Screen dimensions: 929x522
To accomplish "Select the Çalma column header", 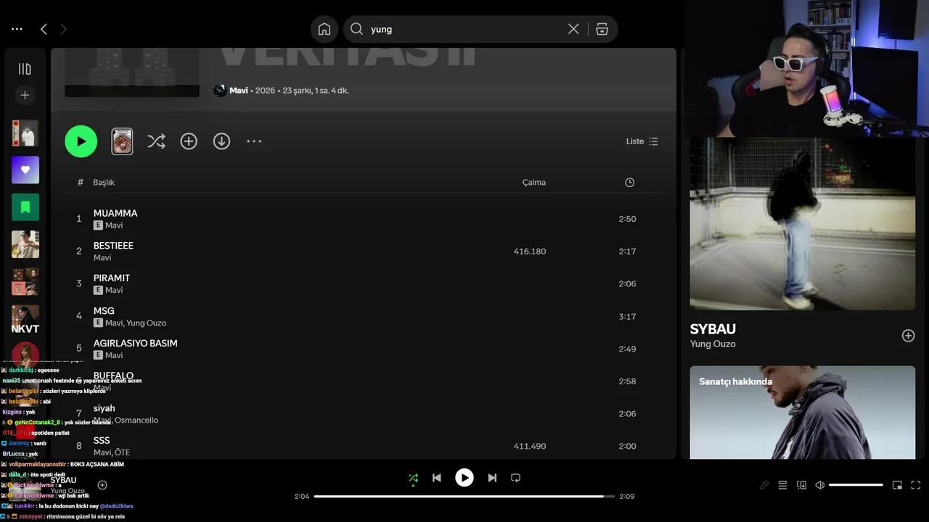I will point(534,183).
